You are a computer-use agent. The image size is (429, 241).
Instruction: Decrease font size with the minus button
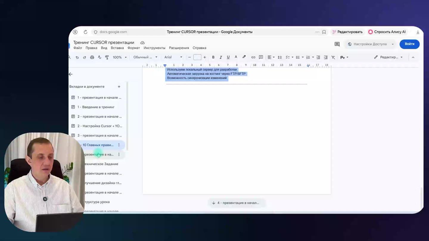[189, 57]
